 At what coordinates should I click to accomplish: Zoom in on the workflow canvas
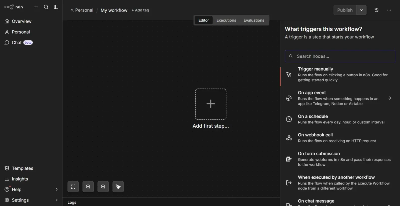(x=88, y=187)
